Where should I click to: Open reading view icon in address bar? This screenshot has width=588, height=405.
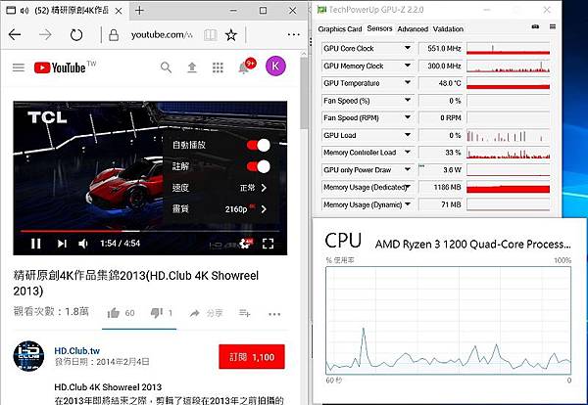(210, 35)
